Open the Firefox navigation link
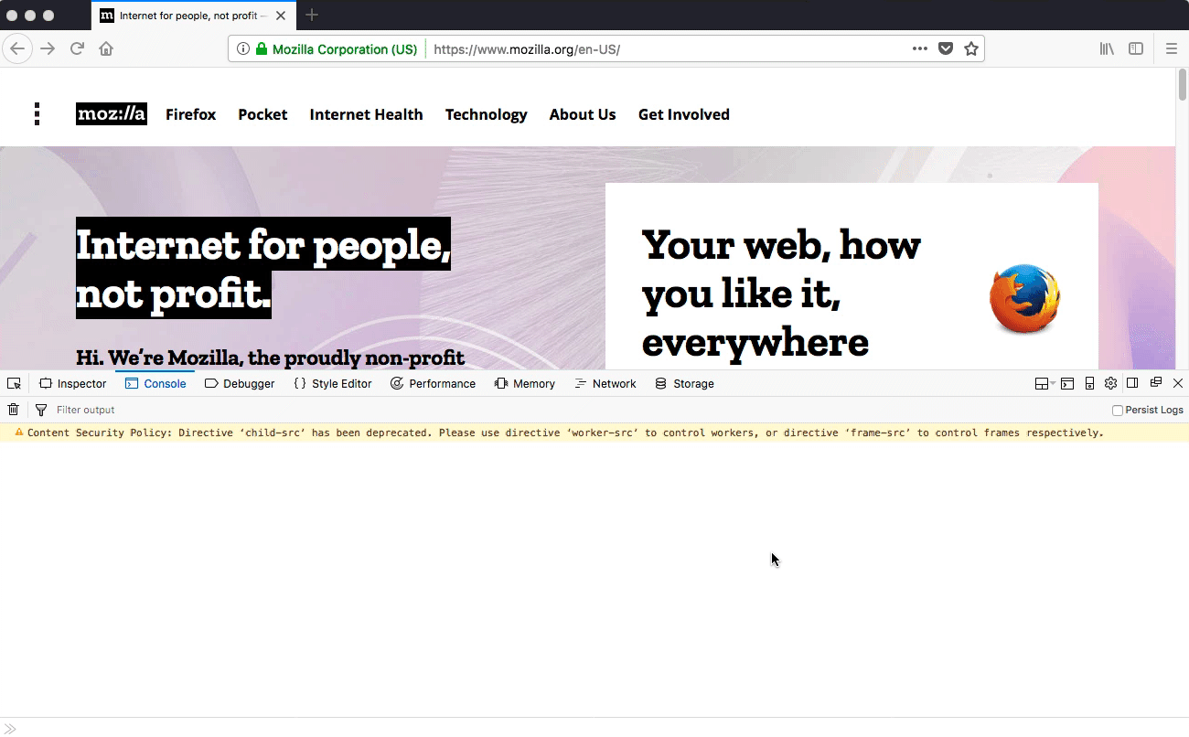 coord(191,114)
